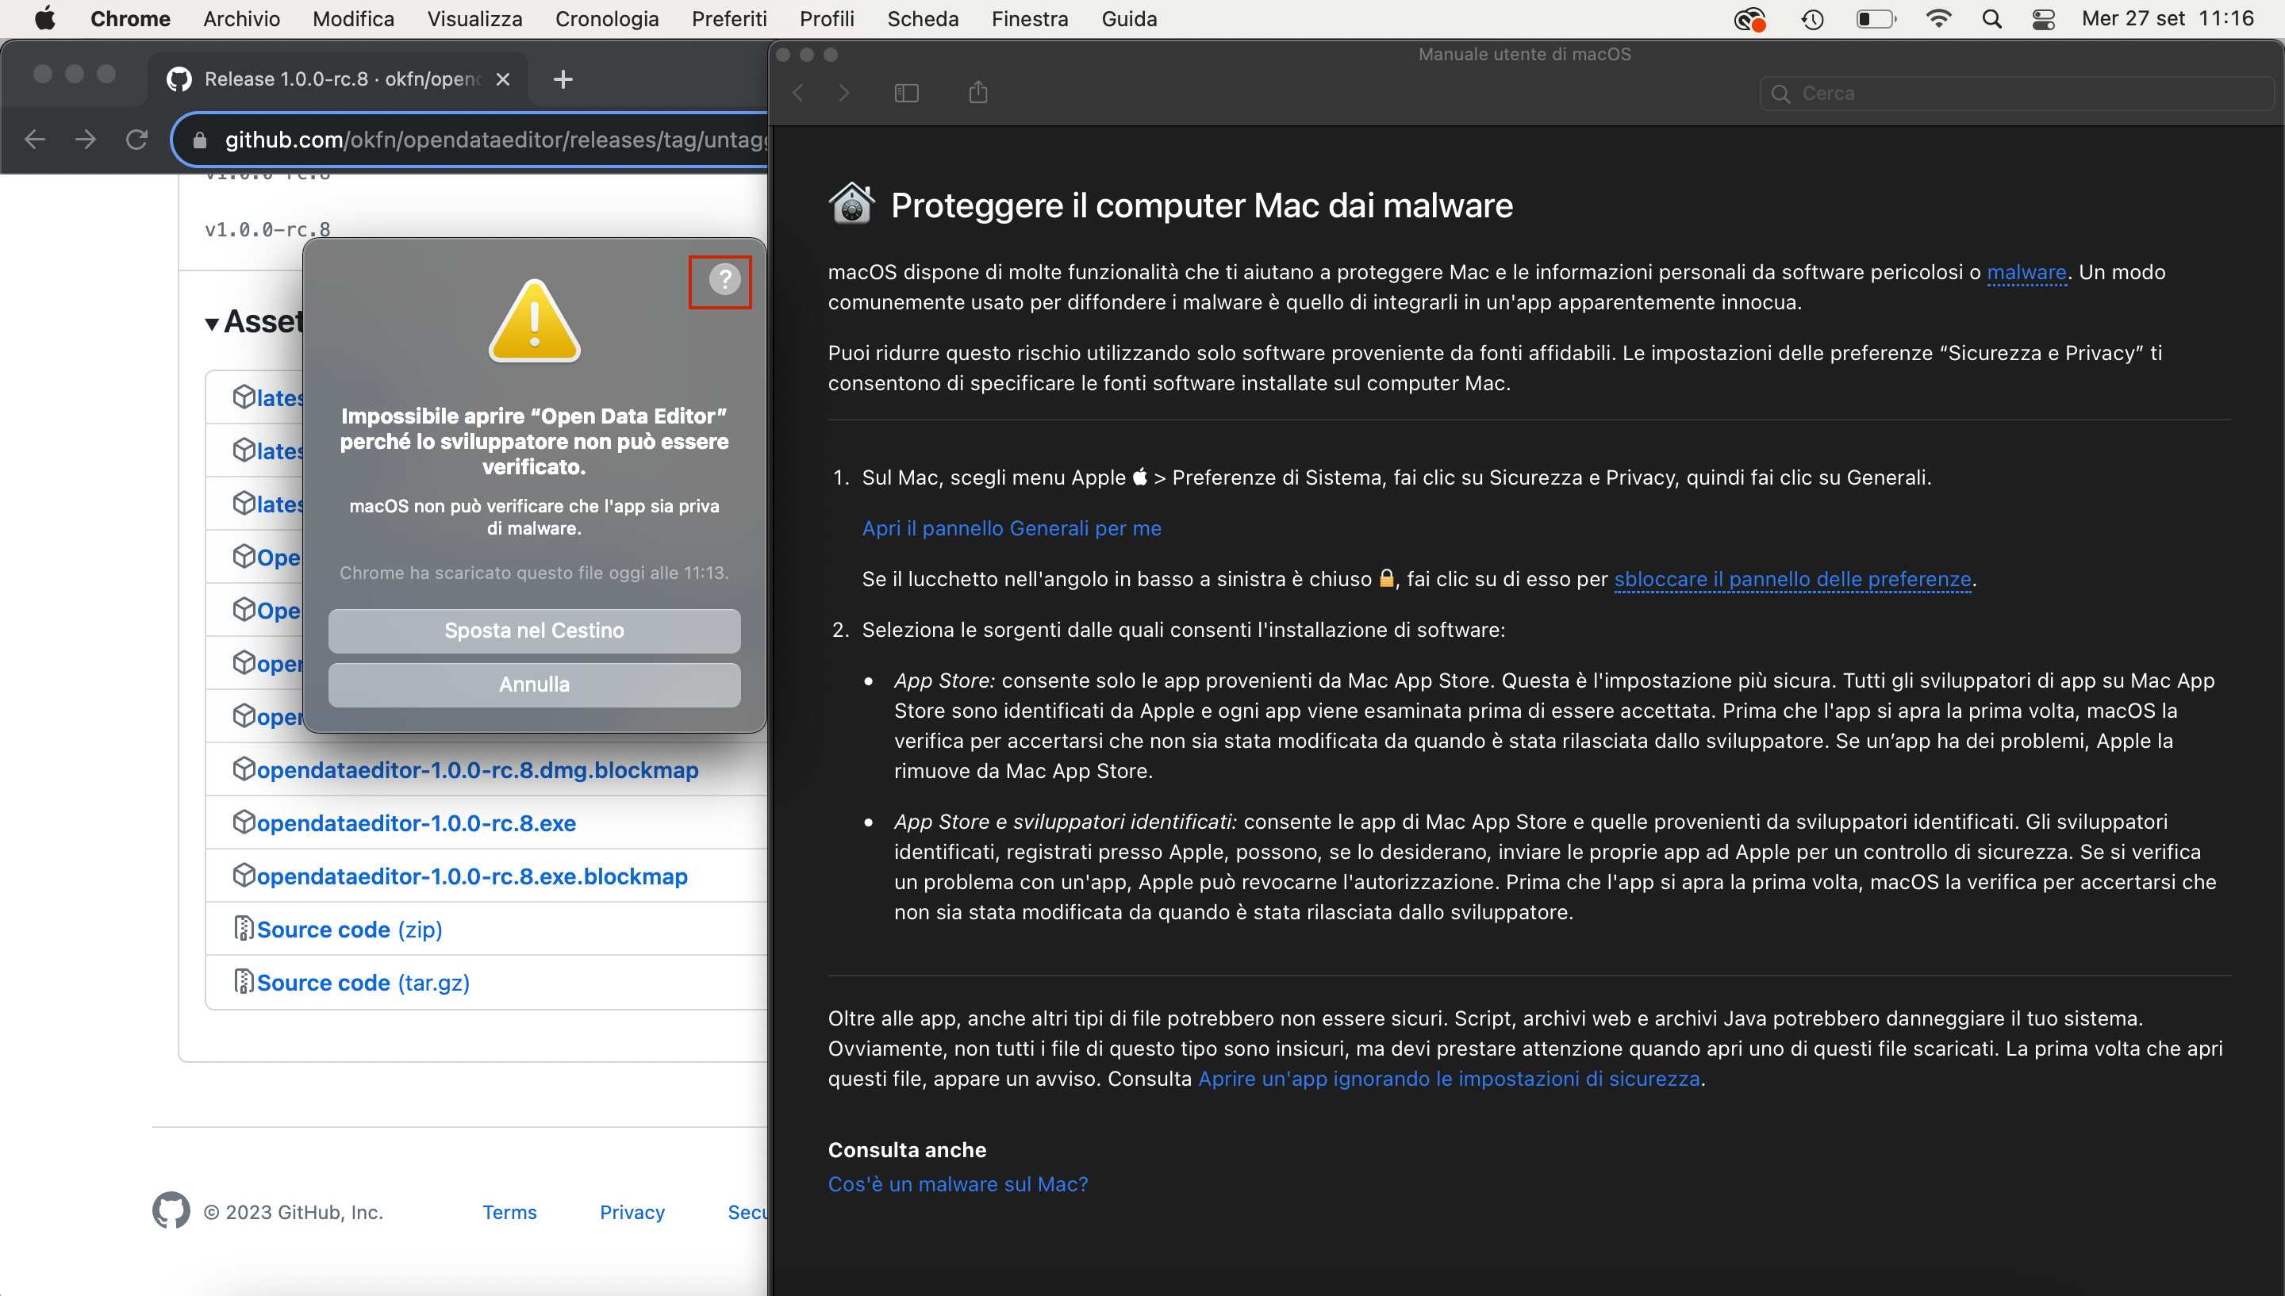
Task: Click Sposta nel Cestino button
Action: pyautogui.click(x=534, y=631)
